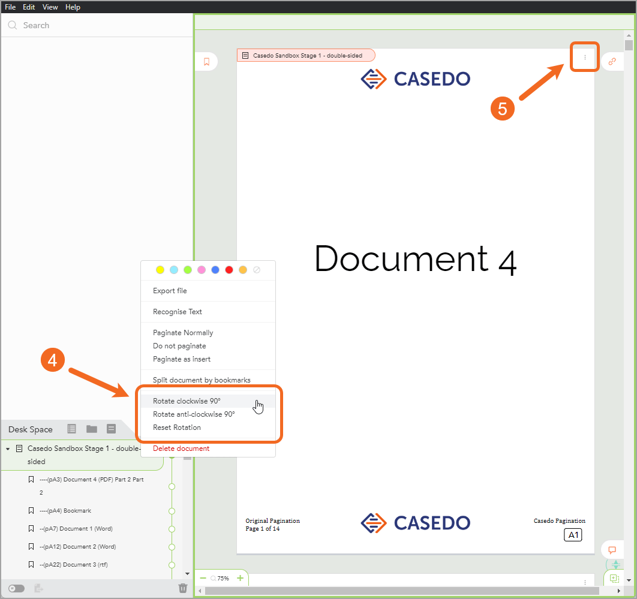This screenshot has height=599, width=637.
Task: Toggle timeline circle for (pA22) Document 3
Action: click(x=172, y=565)
